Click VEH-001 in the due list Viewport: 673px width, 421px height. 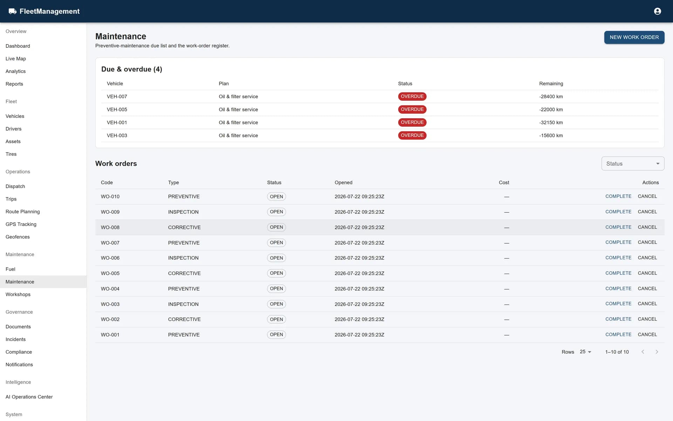(x=117, y=122)
